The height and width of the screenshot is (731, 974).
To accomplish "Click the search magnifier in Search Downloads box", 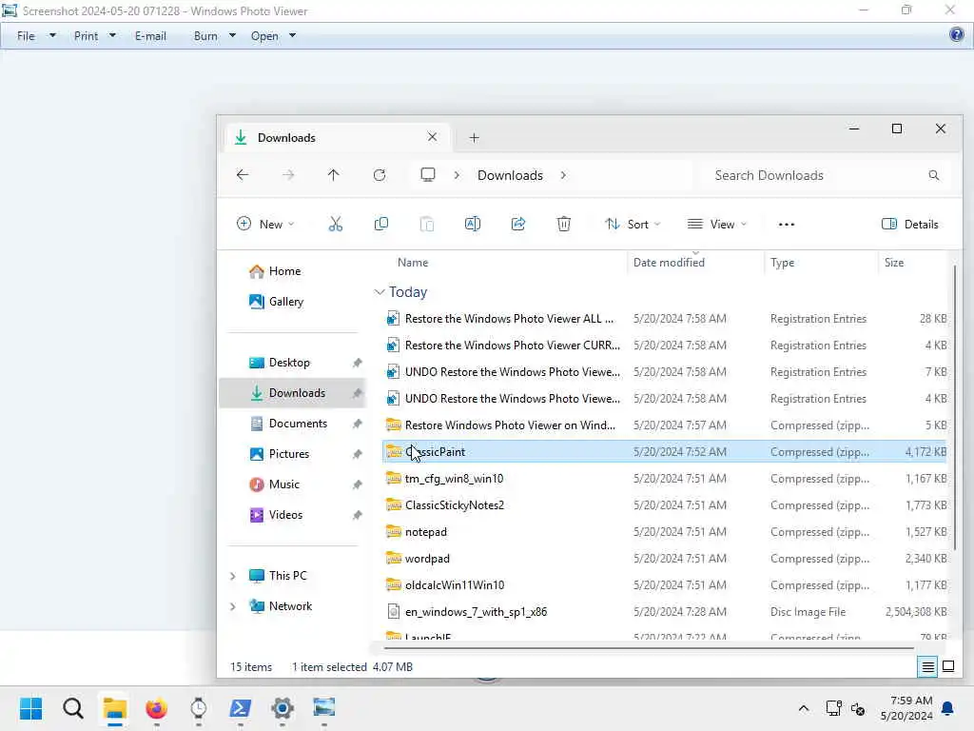I will tap(934, 175).
